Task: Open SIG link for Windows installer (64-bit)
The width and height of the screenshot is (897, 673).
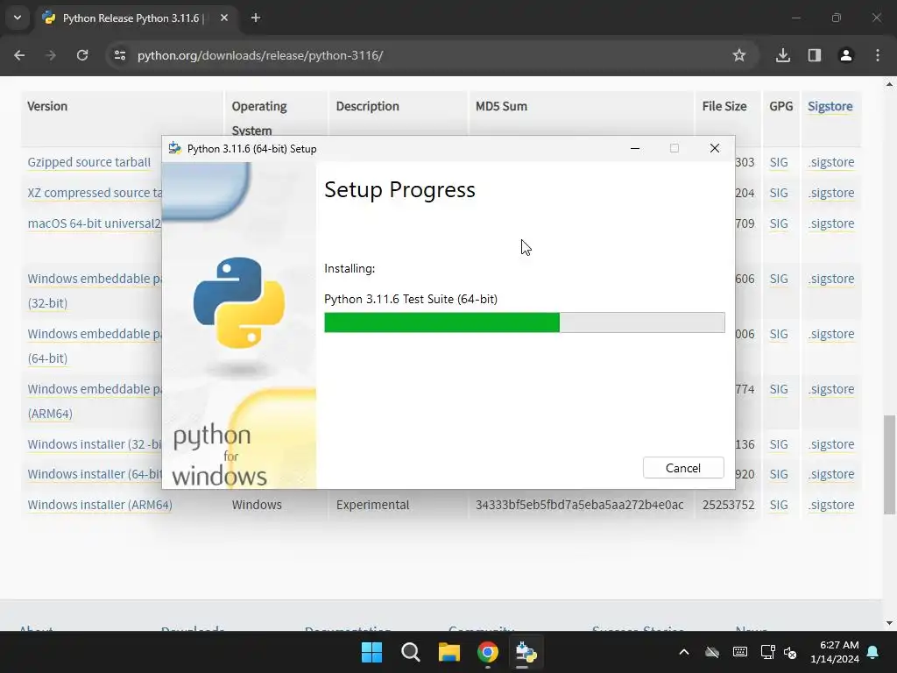Action: pos(779,474)
